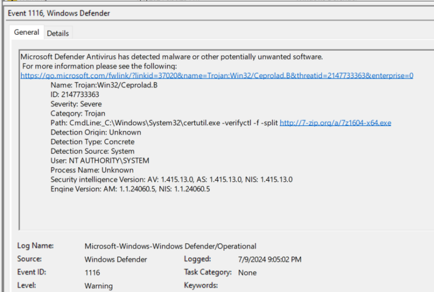Image resolution: width=434 pixels, height=292 pixels.
Task: Click the Category: Trojan line
Action: [x=78, y=113]
